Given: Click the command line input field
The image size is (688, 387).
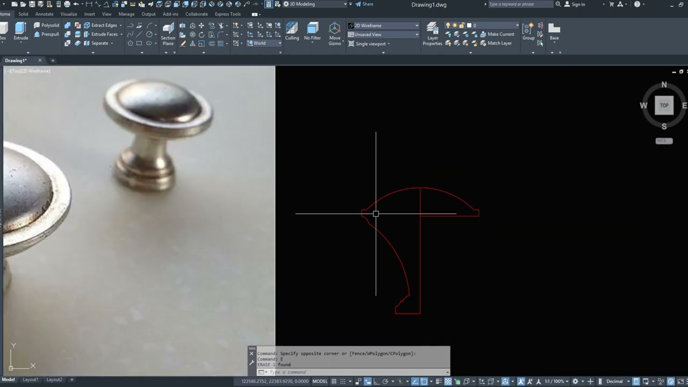Looking at the screenshot, I should [x=358, y=372].
